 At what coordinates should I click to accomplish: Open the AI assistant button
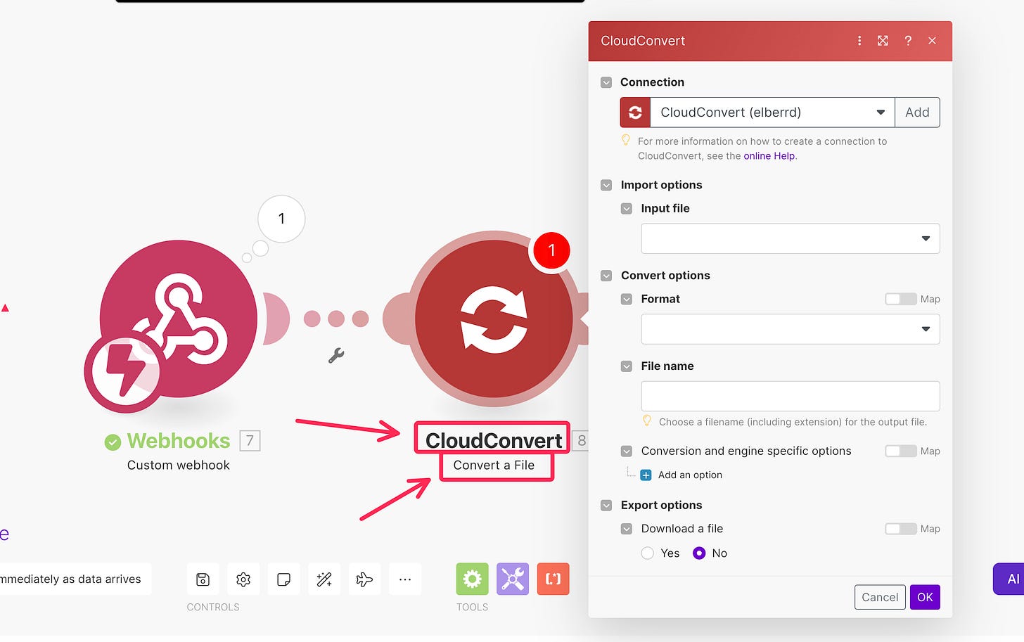1009,579
